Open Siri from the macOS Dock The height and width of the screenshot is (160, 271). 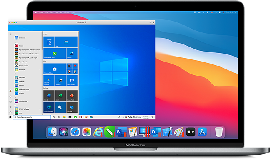(x=64, y=132)
